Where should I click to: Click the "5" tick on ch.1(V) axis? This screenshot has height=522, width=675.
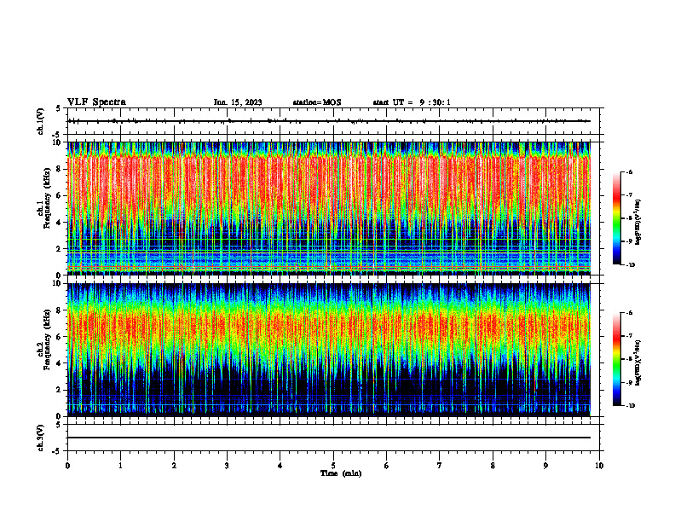coord(59,108)
